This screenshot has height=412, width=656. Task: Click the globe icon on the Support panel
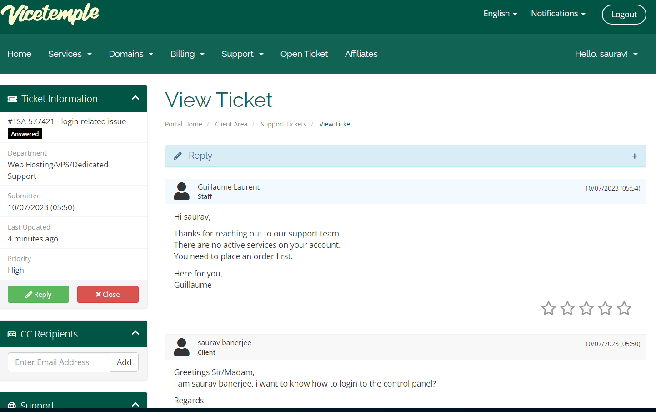click(11, 405)
